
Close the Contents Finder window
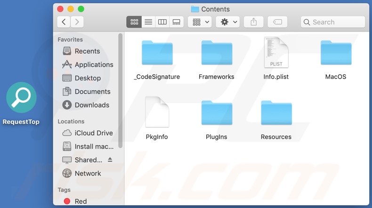[x=60, y=9]
